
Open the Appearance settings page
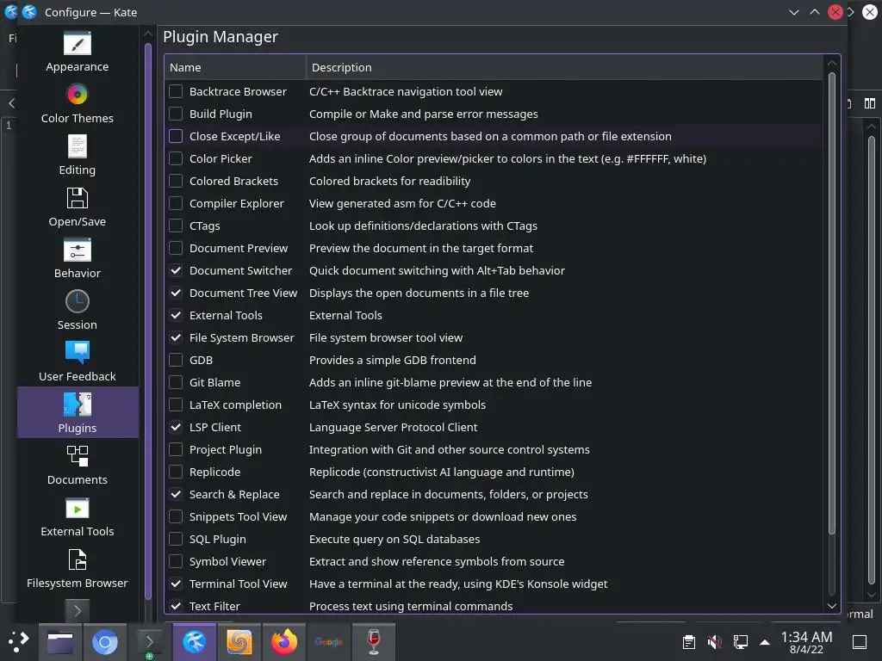coord(77,53)
